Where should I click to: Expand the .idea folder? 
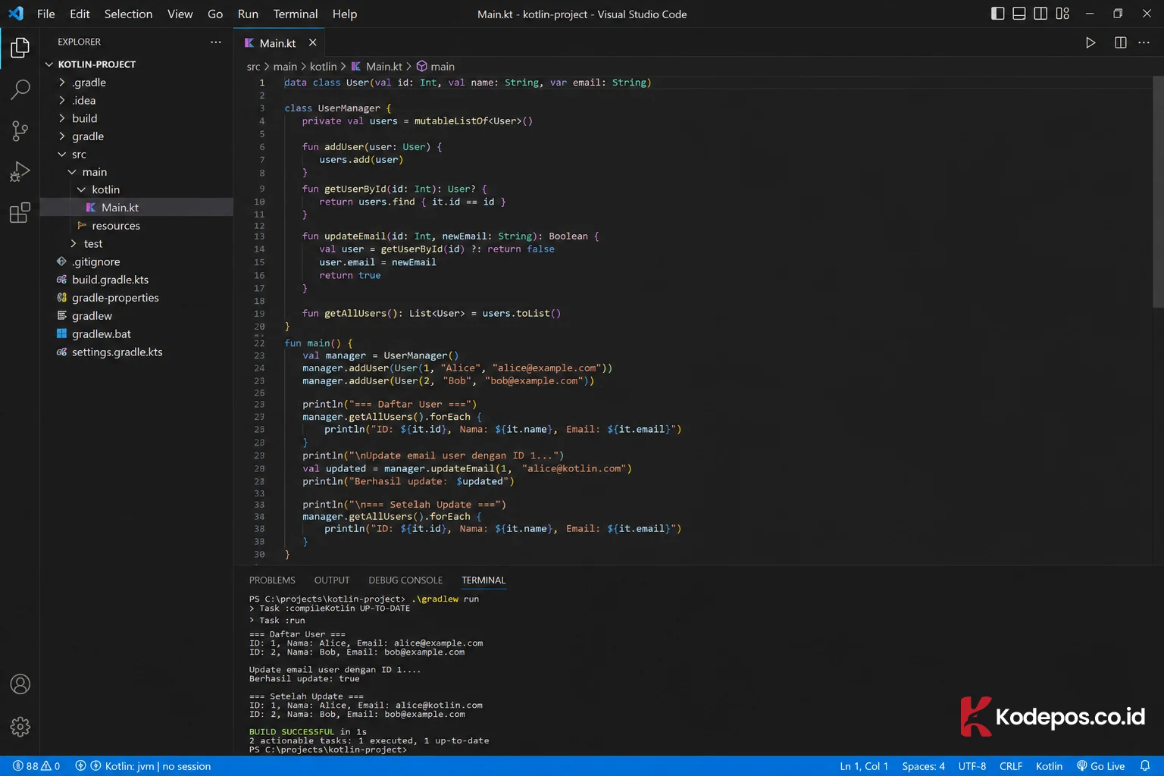pyautogui.click(x=136, y=100)
